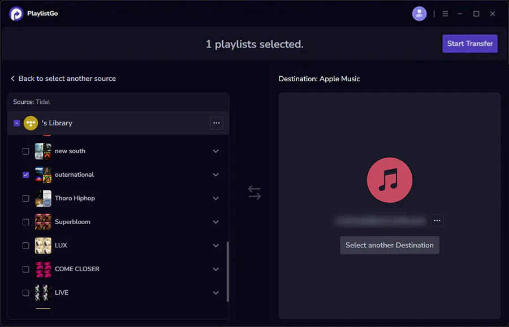
Task: Expand the outernational playlist
Action: (x=215, y=175)
